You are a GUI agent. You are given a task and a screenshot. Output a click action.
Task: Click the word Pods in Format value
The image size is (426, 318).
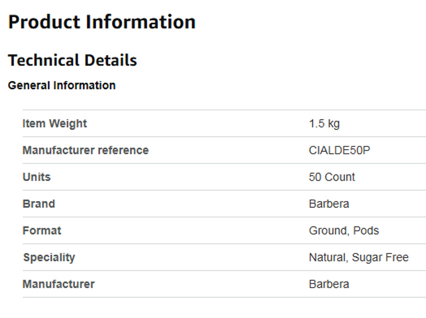point(366,230)
